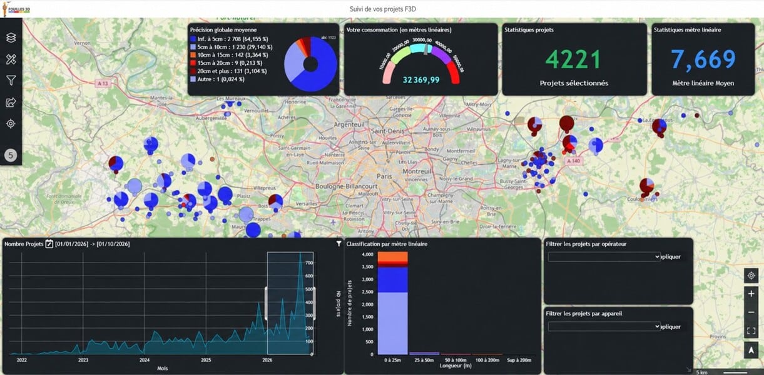This screenshot has width=764, height=375.
Task: Click the consumption gauge value 32 369,99
Action: coord(421,80)
